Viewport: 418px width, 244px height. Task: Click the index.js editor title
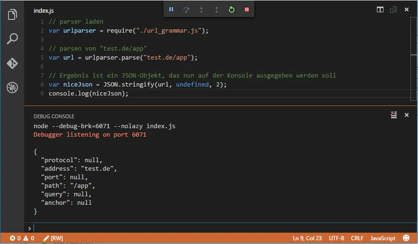(43, 10)
